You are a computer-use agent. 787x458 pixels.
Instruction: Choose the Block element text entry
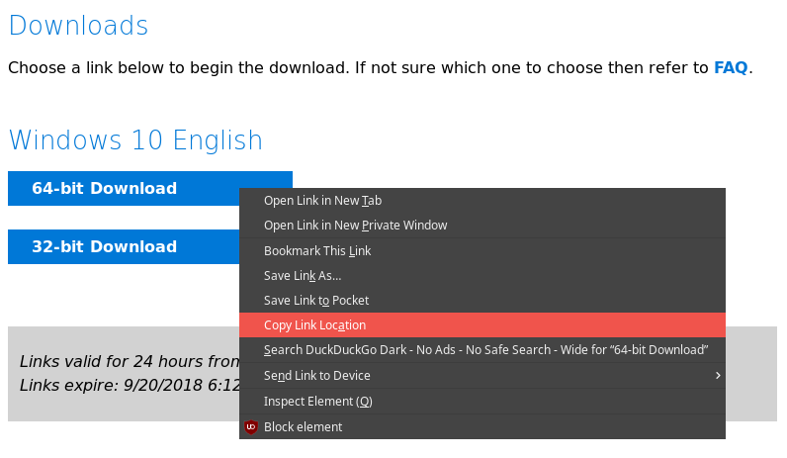(x=303, y=427)
